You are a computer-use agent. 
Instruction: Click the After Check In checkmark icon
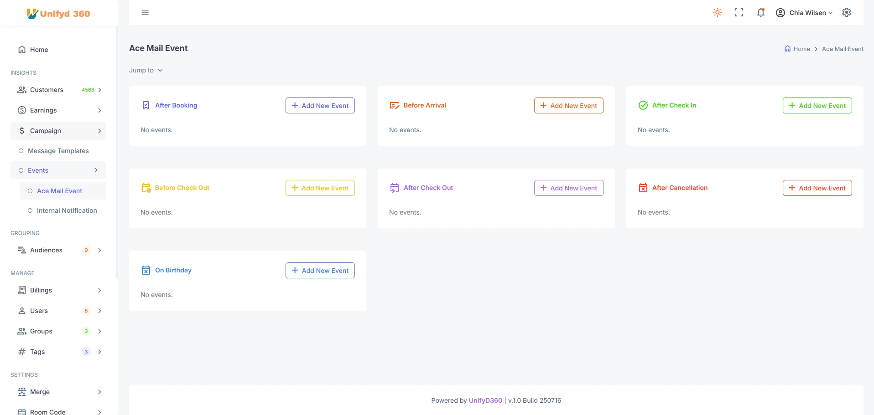click(643, 106)
